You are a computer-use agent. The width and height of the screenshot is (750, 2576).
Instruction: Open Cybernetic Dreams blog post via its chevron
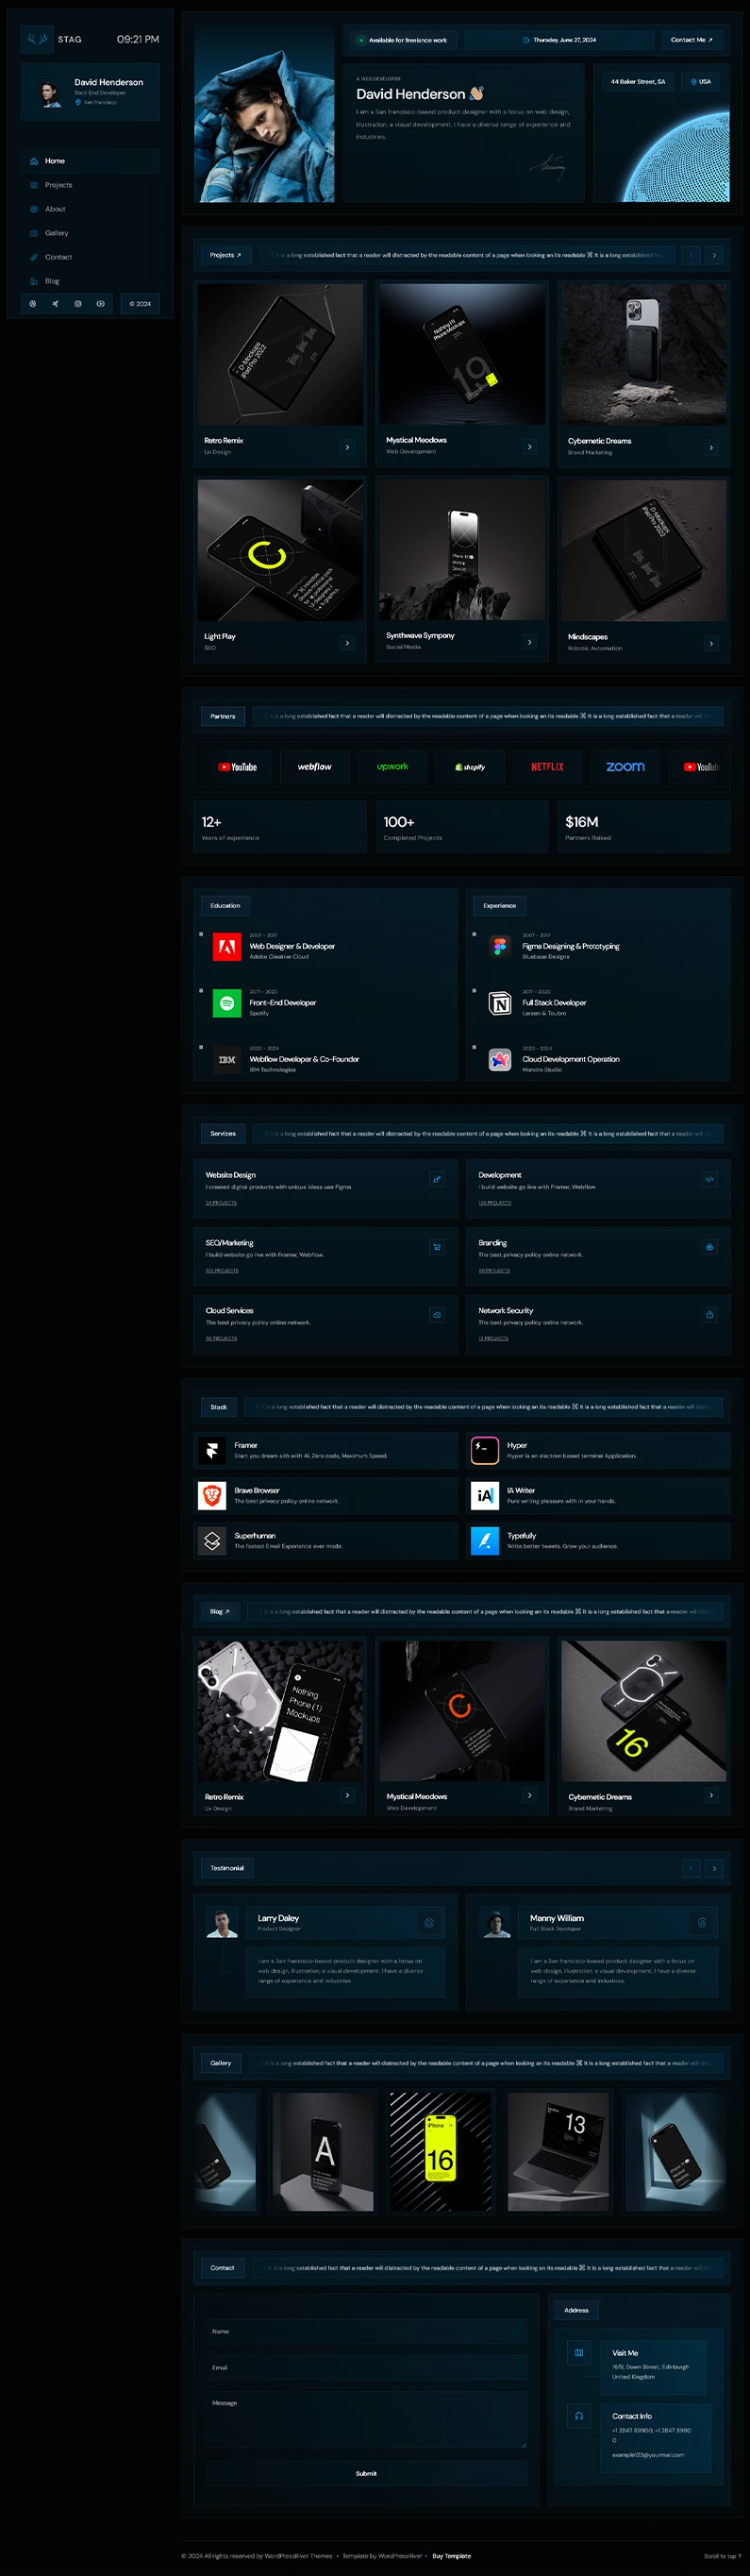(711, 1795)
